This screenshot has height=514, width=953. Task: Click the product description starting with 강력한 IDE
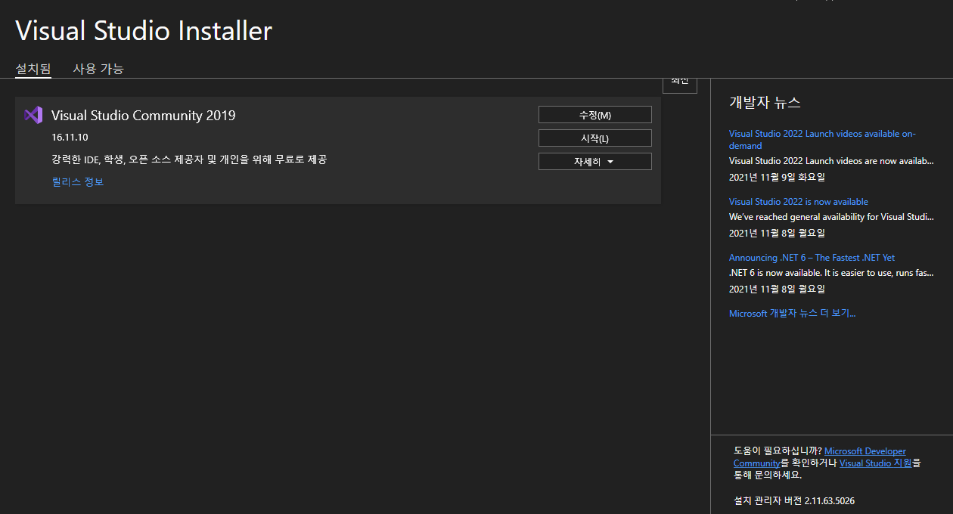click(189, 159)
